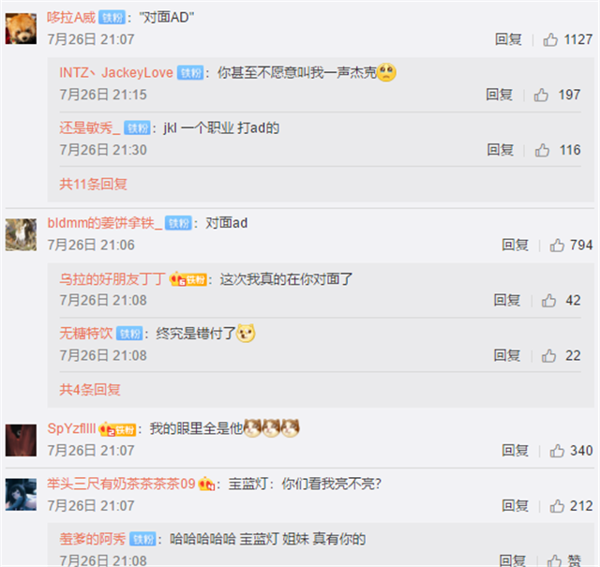Screen dimensions: 600x567
Task: Like the reply with 42 likes
Action: tap(548, 300)
